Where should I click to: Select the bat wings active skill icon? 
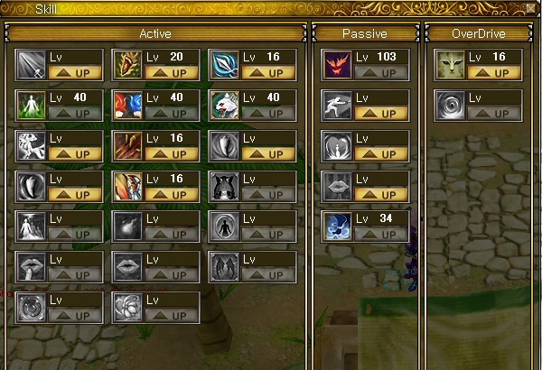tap(225, 267)
